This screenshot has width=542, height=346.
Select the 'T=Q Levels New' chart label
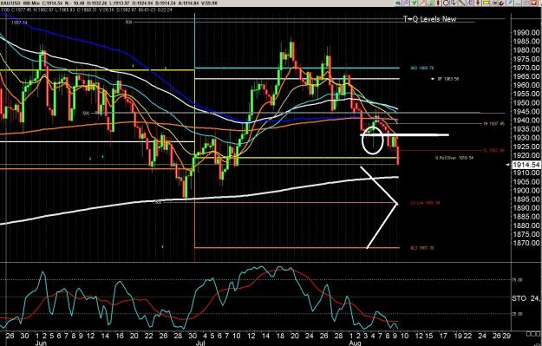[429, 19]
